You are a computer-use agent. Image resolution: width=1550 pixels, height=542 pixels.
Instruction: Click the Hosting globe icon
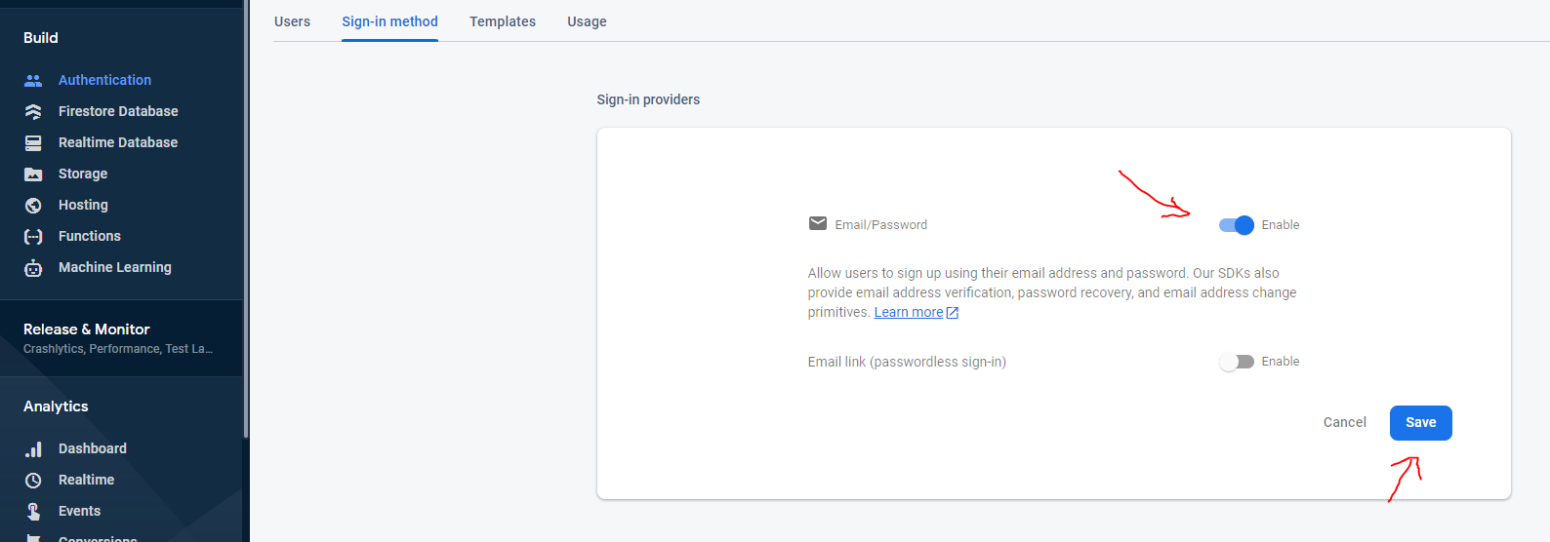coord(33,205)
